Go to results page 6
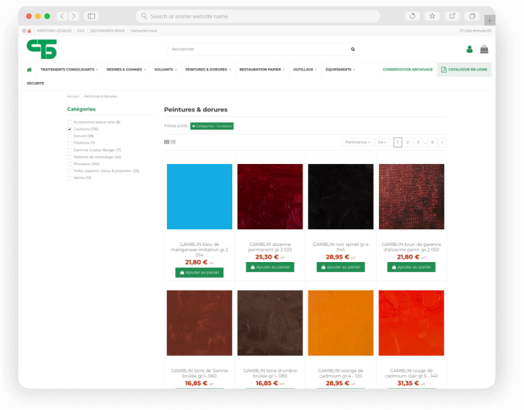 point(433,143)
